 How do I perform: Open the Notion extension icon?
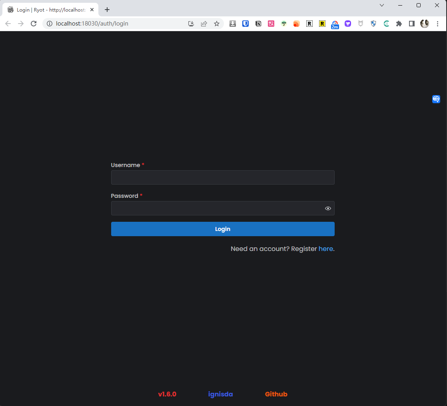pos(258,24)
